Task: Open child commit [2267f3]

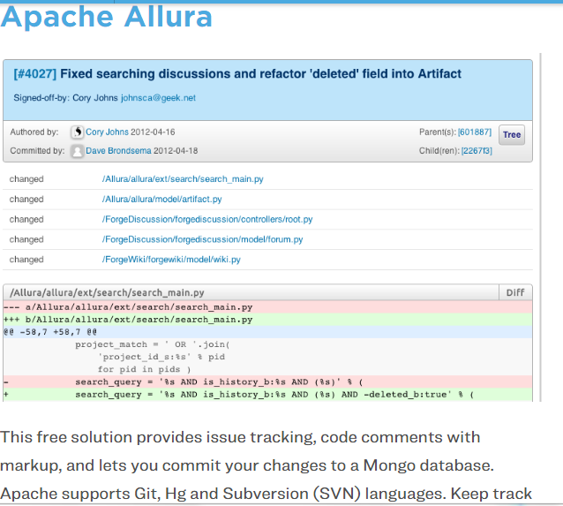Action: coord(477,151)
